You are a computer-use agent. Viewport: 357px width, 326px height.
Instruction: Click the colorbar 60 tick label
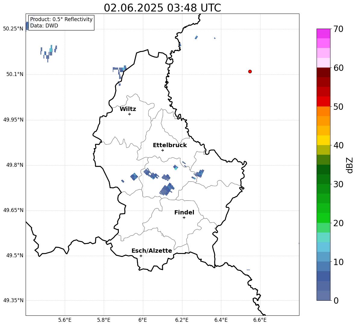pos(338,68)
